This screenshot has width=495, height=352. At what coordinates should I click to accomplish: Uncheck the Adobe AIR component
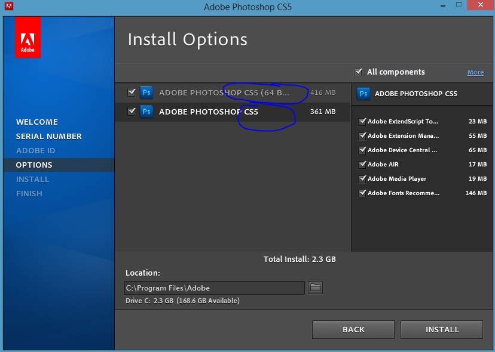pos(362,165)
